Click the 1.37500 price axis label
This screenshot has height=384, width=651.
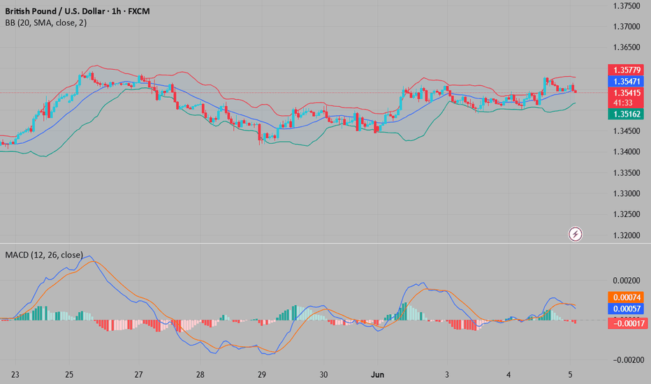(x=627, y=6)
